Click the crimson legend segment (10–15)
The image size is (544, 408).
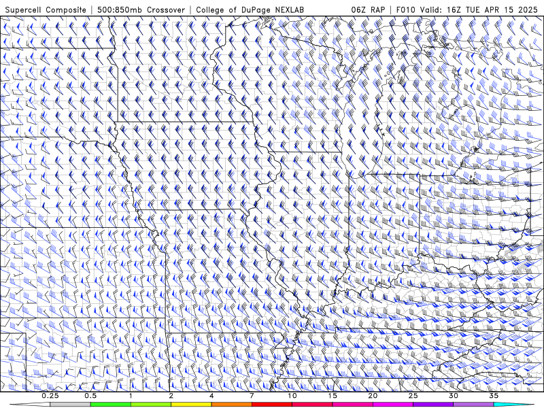coord(312,405)
